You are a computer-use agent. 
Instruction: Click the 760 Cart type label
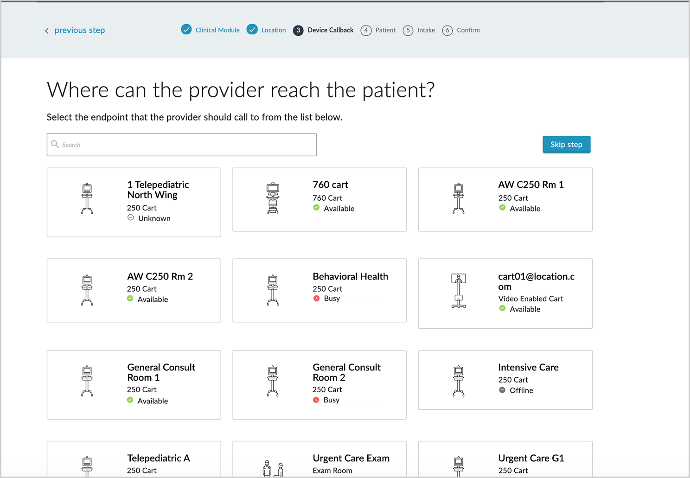click(x=327, y=198)
